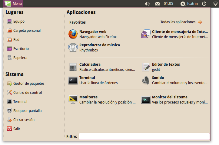The width and height of the screenshot is (219, 145).
Task: Click the 01:05 clock
Action: click(168, 4)
